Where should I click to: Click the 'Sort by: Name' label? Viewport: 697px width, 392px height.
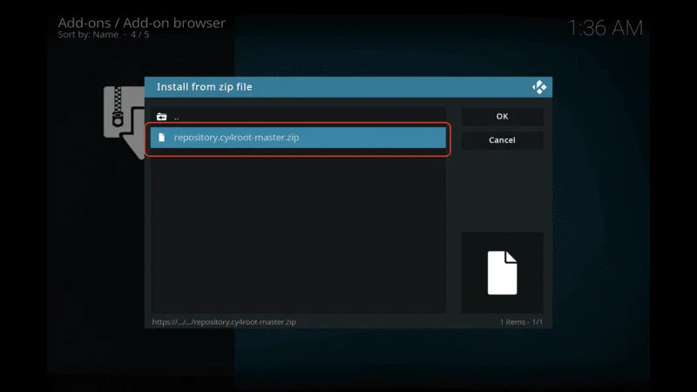pos(88,35)
